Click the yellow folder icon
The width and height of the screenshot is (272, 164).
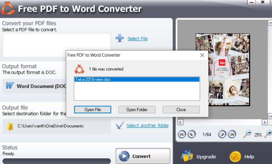[x=10, y=127]
